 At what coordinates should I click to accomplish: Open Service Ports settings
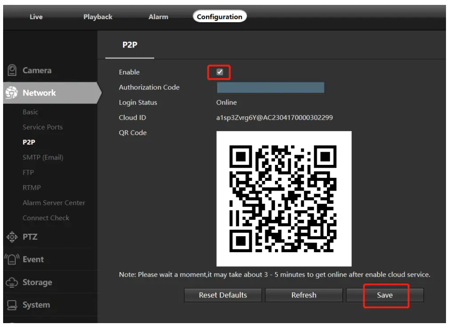coord(43,127)
